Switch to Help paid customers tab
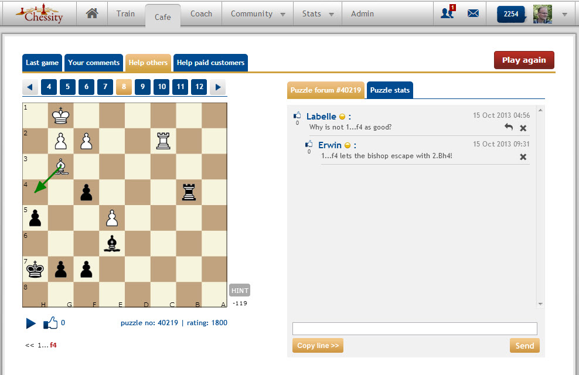 pos(210,63)
